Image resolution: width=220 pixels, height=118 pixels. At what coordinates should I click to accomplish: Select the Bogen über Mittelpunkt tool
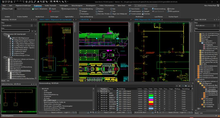[x=119, y=14]
